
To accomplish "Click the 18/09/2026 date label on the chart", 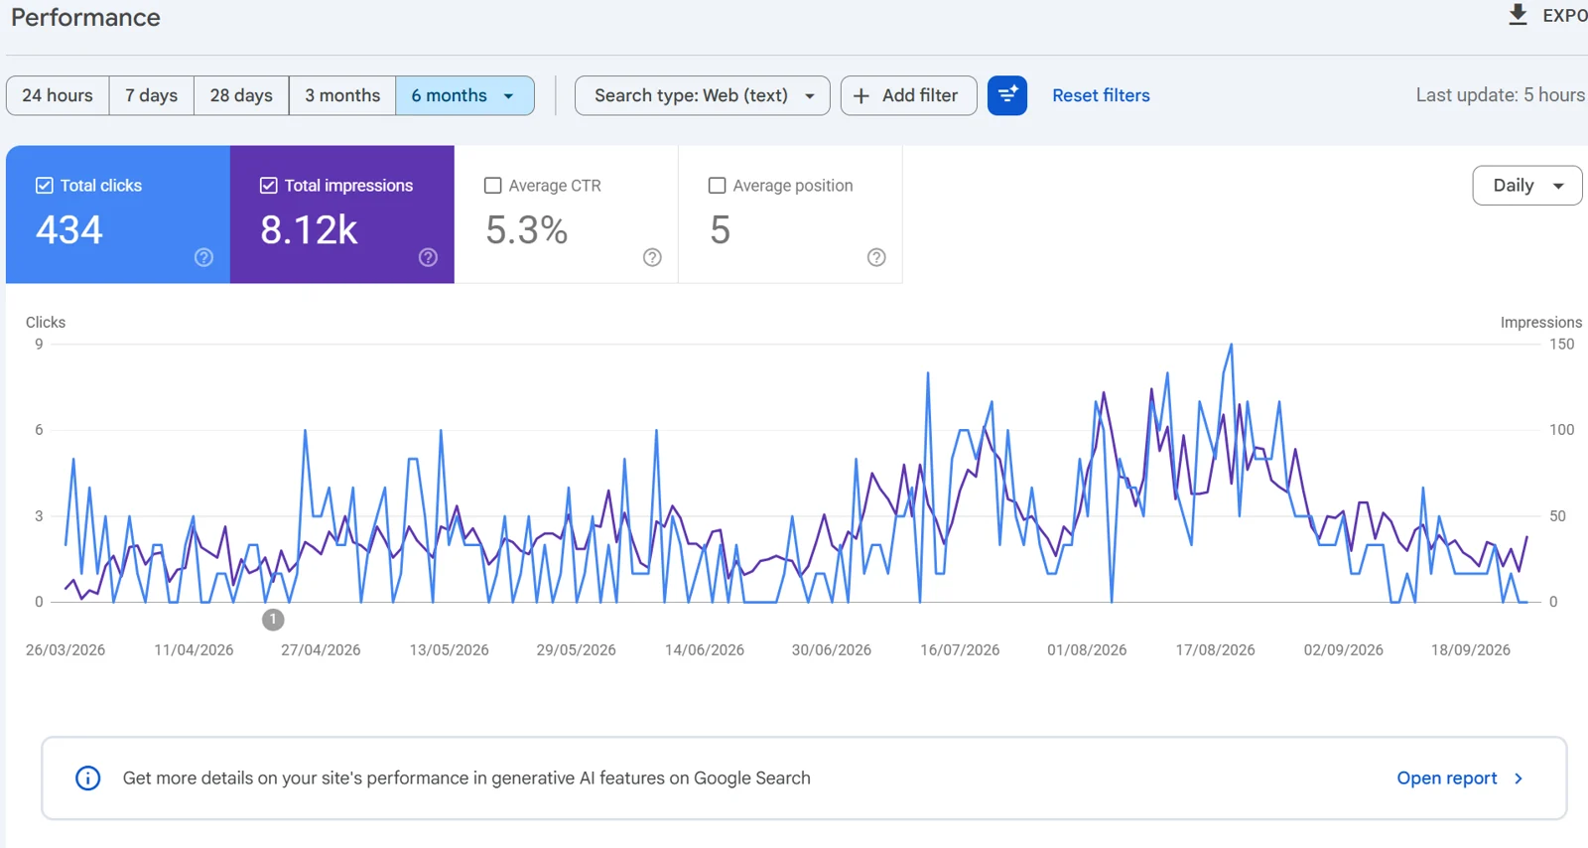I will 1471,650.
